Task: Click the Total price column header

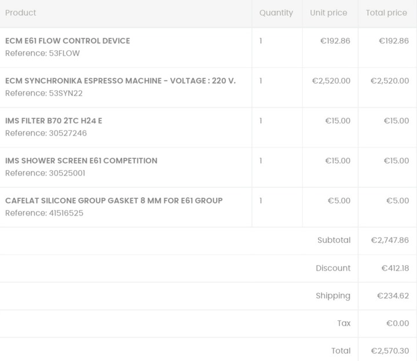Action: (386, 13)
